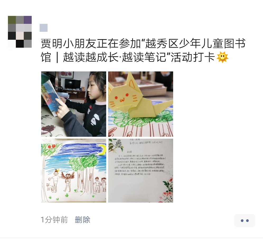
Task: Tap the 1分钟前 timestamp
Action: pyautogui.click(x=54, y=220)
